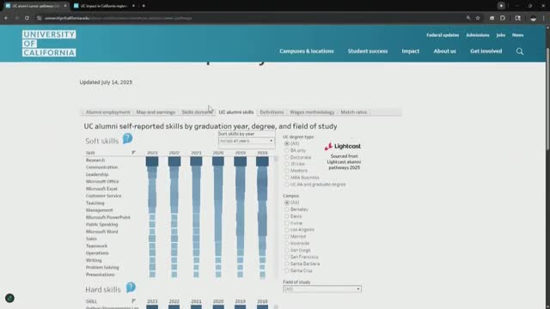
Task: Click the Communication skill row label
Action: click(x=101, y=167)
